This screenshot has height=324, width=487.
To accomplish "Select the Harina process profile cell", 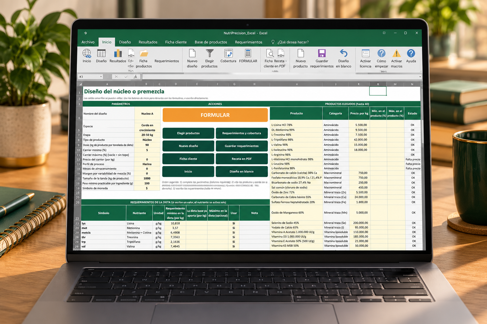I will (x=147, y=164).
